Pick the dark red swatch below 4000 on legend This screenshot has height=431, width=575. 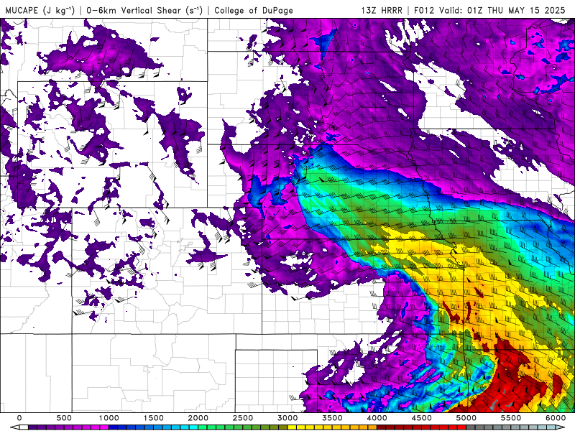click(382, 427)
